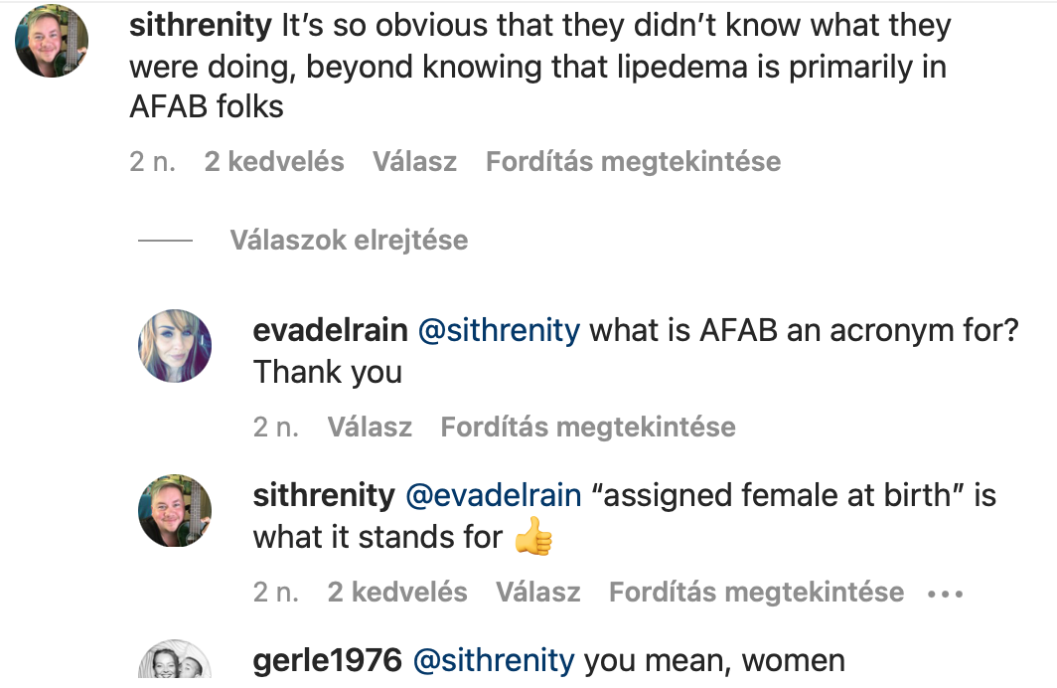Image resolution: width=1057 pixels, height=688 pixels.
Task: Open the sithrenity username on the top comment
Action: pyautogui.click(x=201, y=26)
